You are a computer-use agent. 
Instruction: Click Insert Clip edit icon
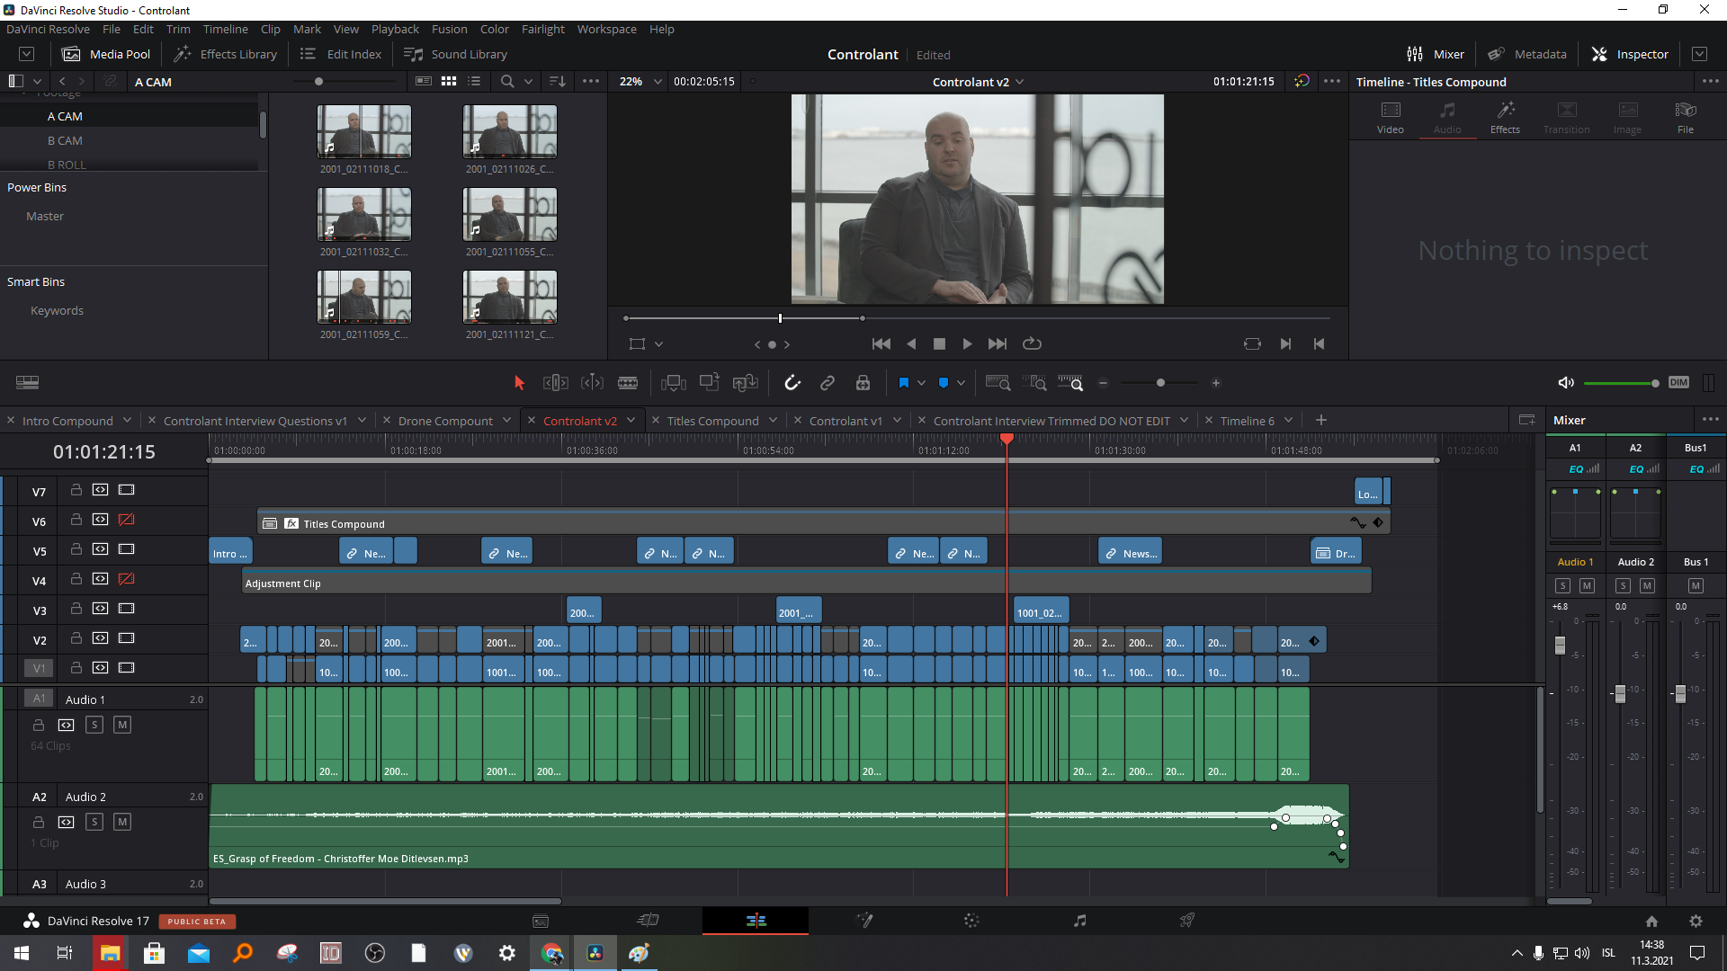pos(674,383)
